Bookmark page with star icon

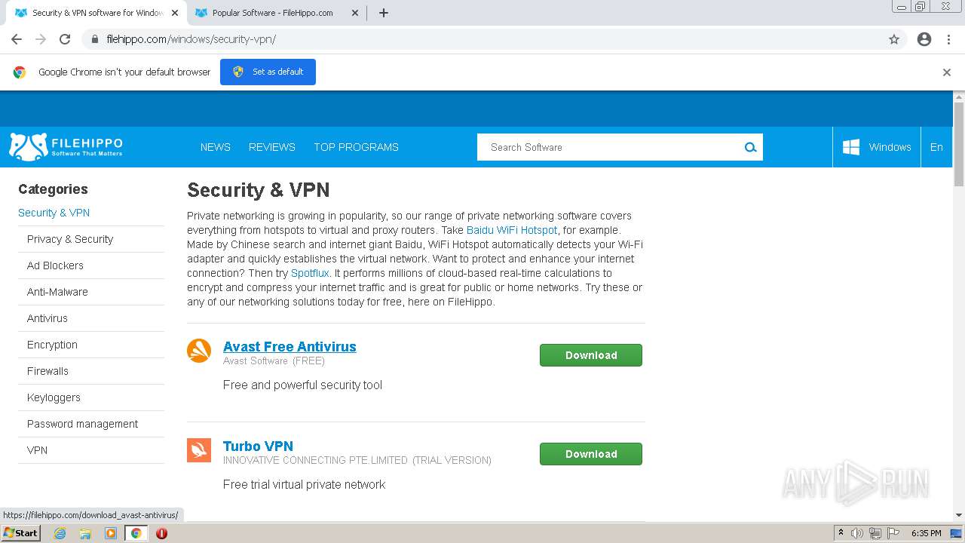click(894, 39)
